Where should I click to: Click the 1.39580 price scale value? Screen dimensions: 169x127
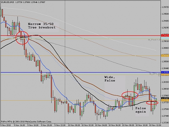pyautogui.click(x=165, y=14)
